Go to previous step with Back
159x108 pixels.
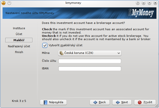pyautogui.click(x=100, y=102)
